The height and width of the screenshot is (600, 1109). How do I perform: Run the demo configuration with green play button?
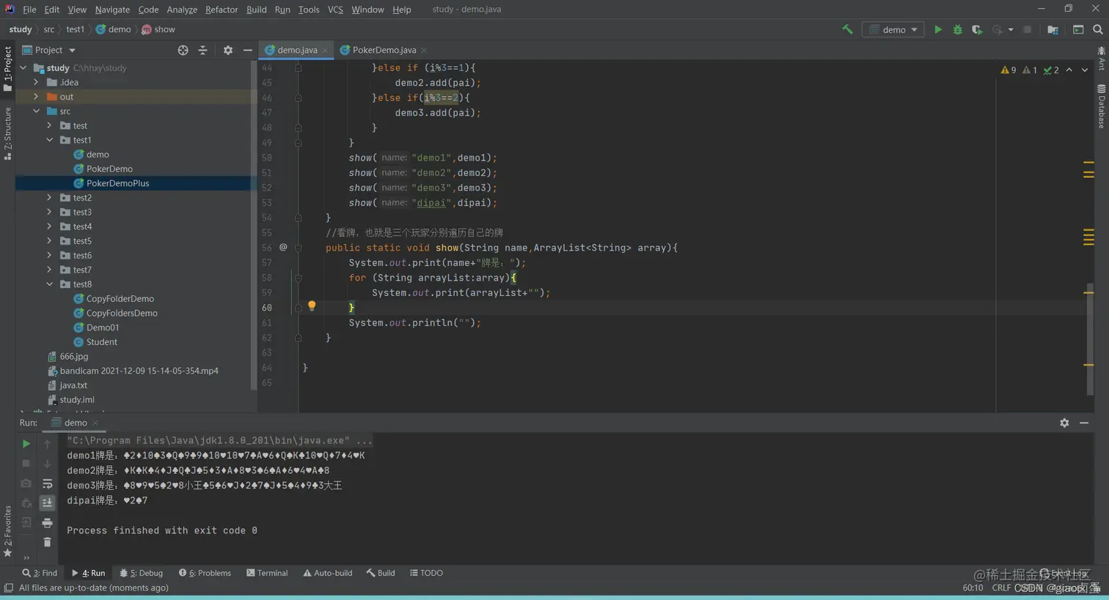tap(937, 29)
